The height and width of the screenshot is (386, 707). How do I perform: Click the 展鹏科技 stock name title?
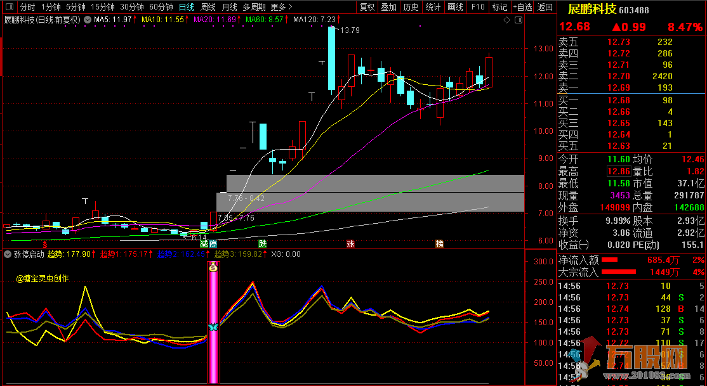point(591,9)
